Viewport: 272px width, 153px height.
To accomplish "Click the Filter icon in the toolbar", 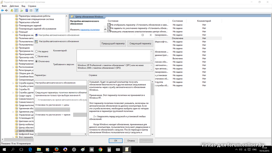I will [x=37, y=10].
